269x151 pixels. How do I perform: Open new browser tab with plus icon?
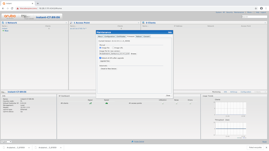[38, 3]
